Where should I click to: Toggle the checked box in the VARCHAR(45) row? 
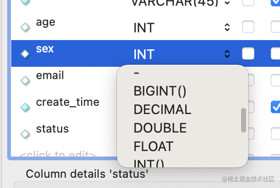pos(275,3)
